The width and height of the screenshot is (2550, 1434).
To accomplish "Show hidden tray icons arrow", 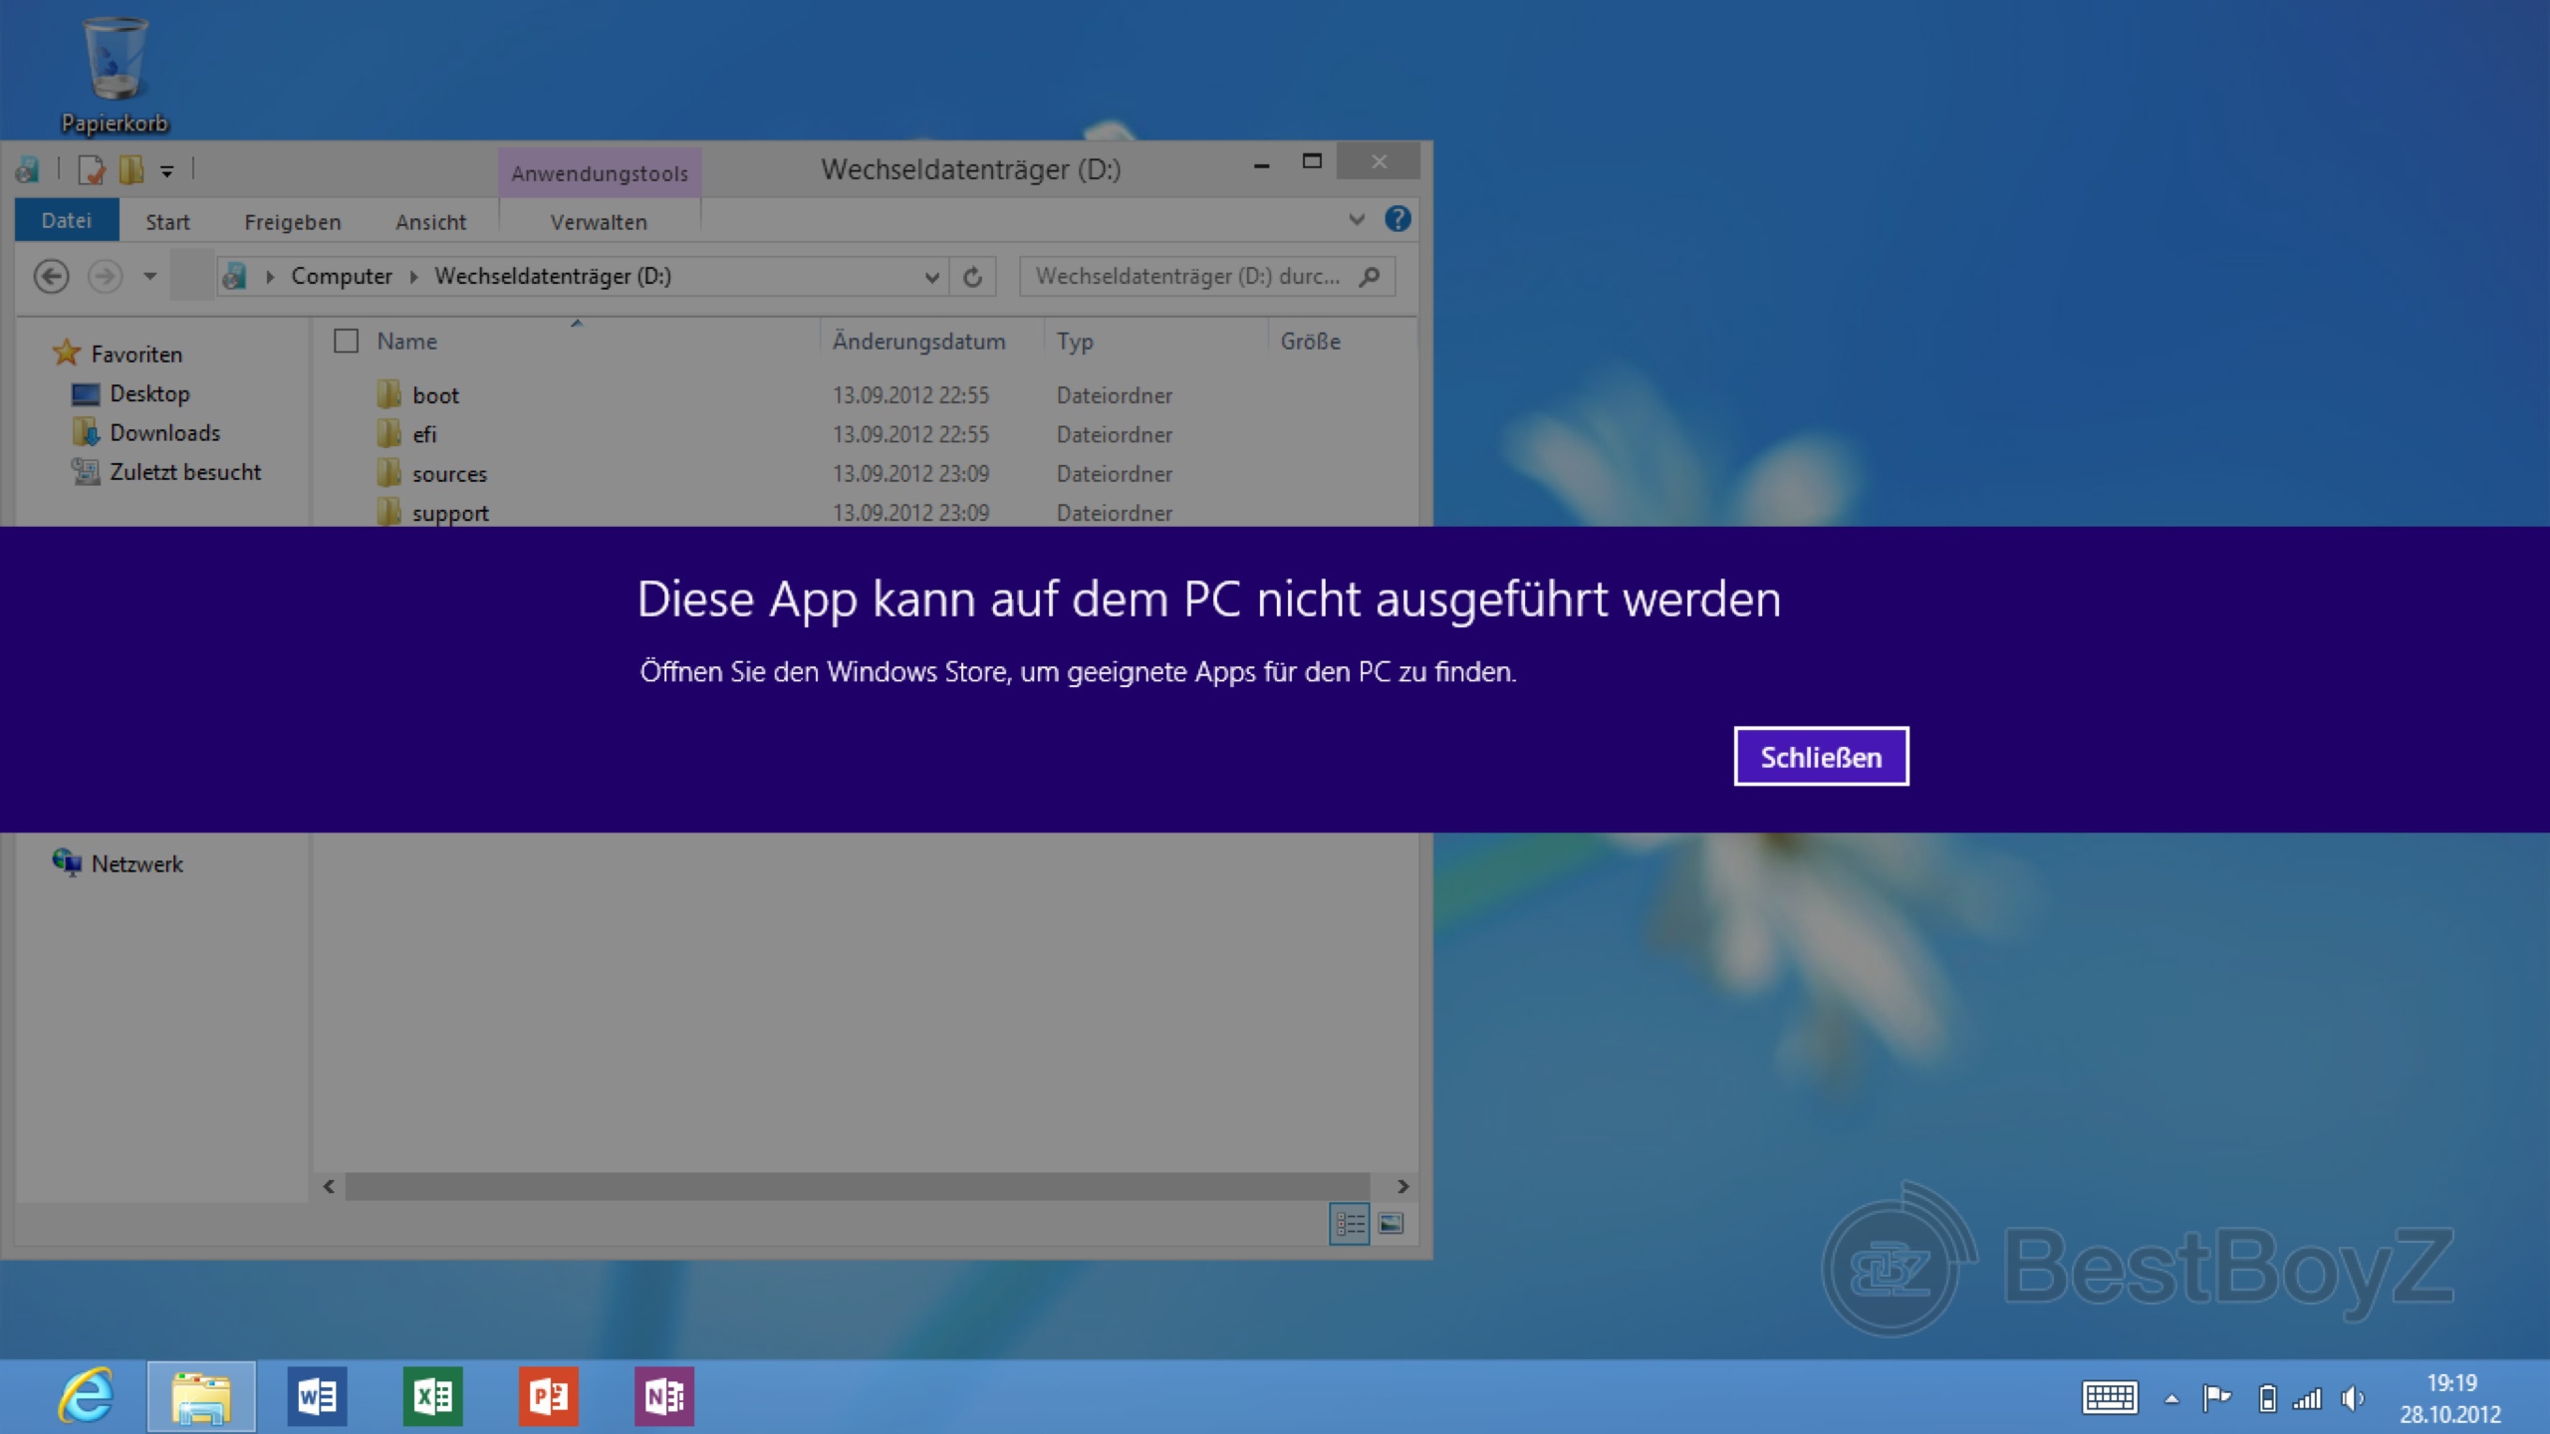I will (x=2171, y=1399).
